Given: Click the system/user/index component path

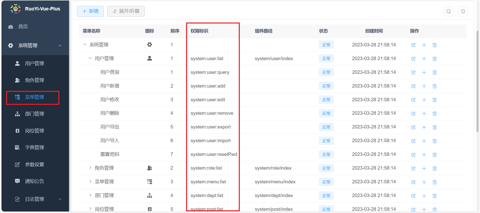Looking at the screenshot, I should tap(274, 59).
